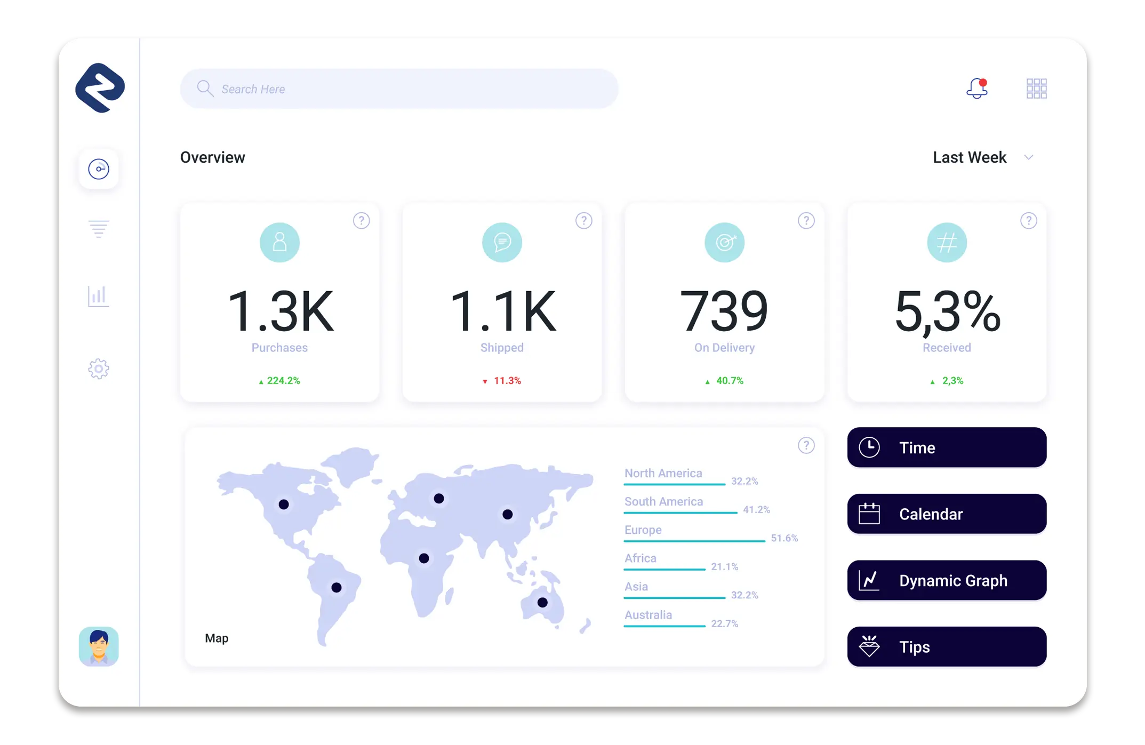Open the Calendar panel

[946, 514]
